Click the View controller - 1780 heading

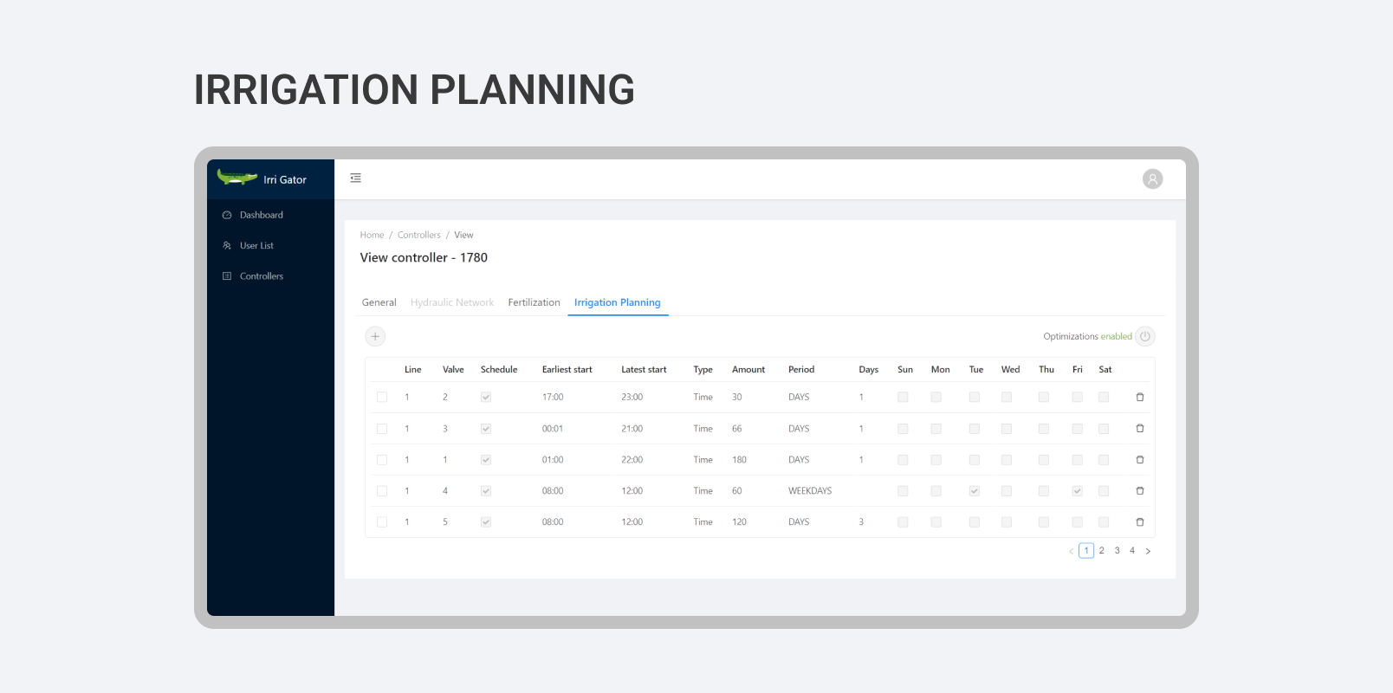(424, 257)
